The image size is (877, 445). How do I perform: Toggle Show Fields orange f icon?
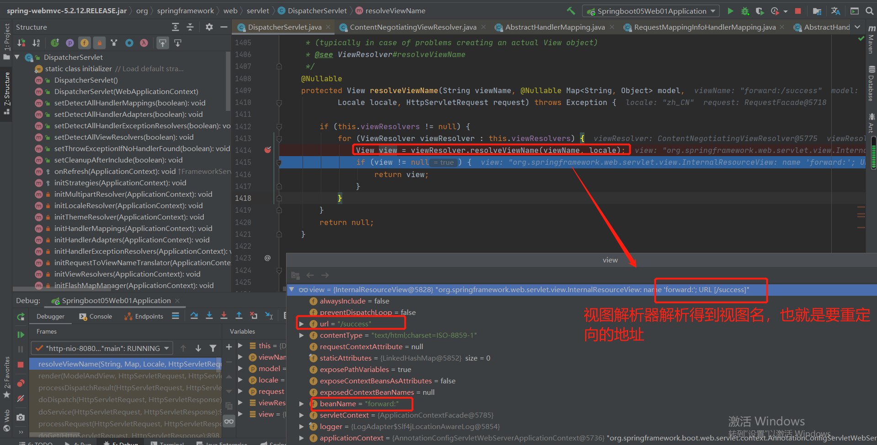tap(85, 43)
